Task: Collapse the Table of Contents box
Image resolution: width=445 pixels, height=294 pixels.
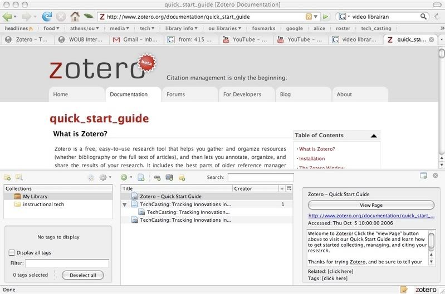Action: coord(374,136)
